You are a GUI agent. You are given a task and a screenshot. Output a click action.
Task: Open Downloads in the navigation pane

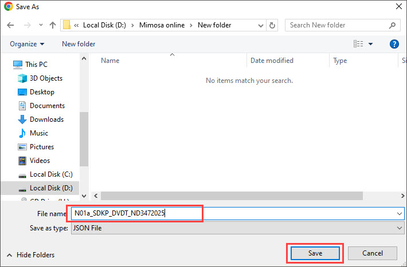(x=46, y=119)
